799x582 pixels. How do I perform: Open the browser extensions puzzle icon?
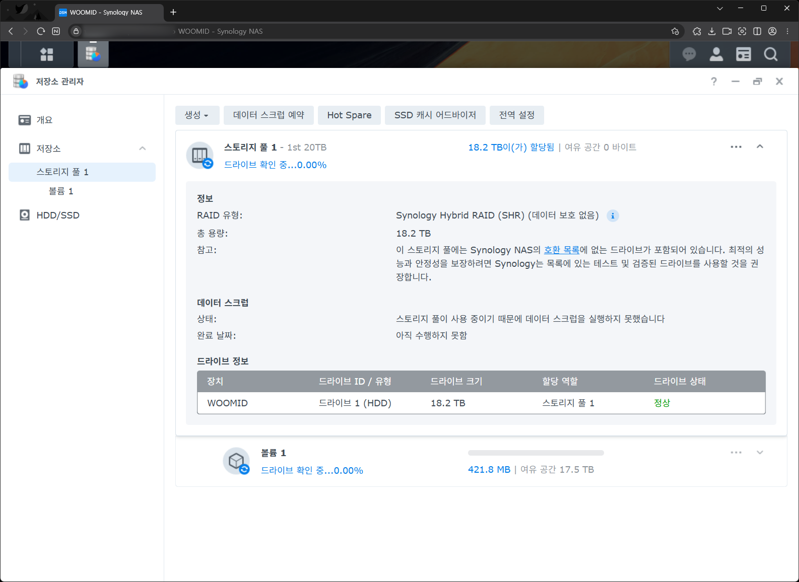pos(697,31)
